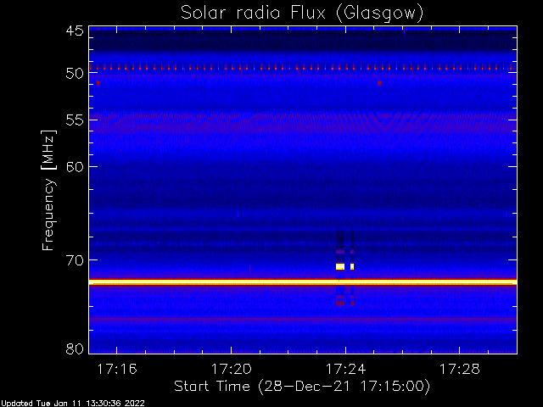543x407 pixels.
Task: Click the dark red burst patch below the yellow band
Action: point(340,304)
